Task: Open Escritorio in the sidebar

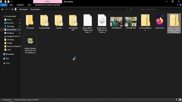Action: pos(10,23)
